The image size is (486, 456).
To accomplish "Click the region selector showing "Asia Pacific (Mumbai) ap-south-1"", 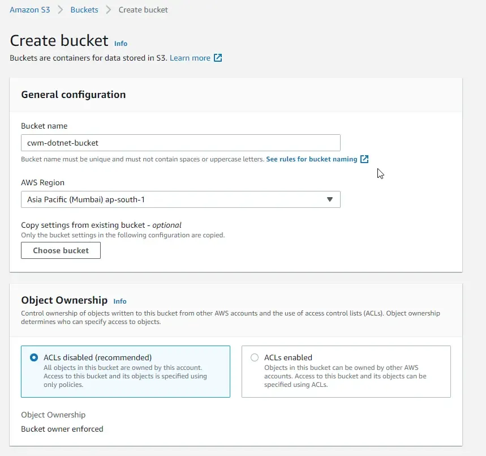I will click(x=181, y=199).
